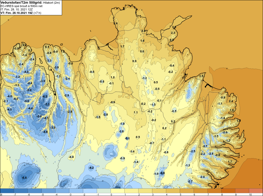The width and height of the screenshot is (263, 196).
Task: Click the 'EC-HRES spá brúuð á 500m net' line
Action: coord(22,6)
